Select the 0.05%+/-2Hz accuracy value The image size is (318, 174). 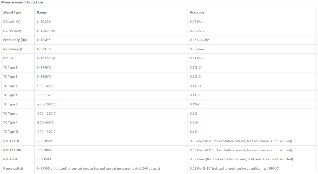click(199, 40)
